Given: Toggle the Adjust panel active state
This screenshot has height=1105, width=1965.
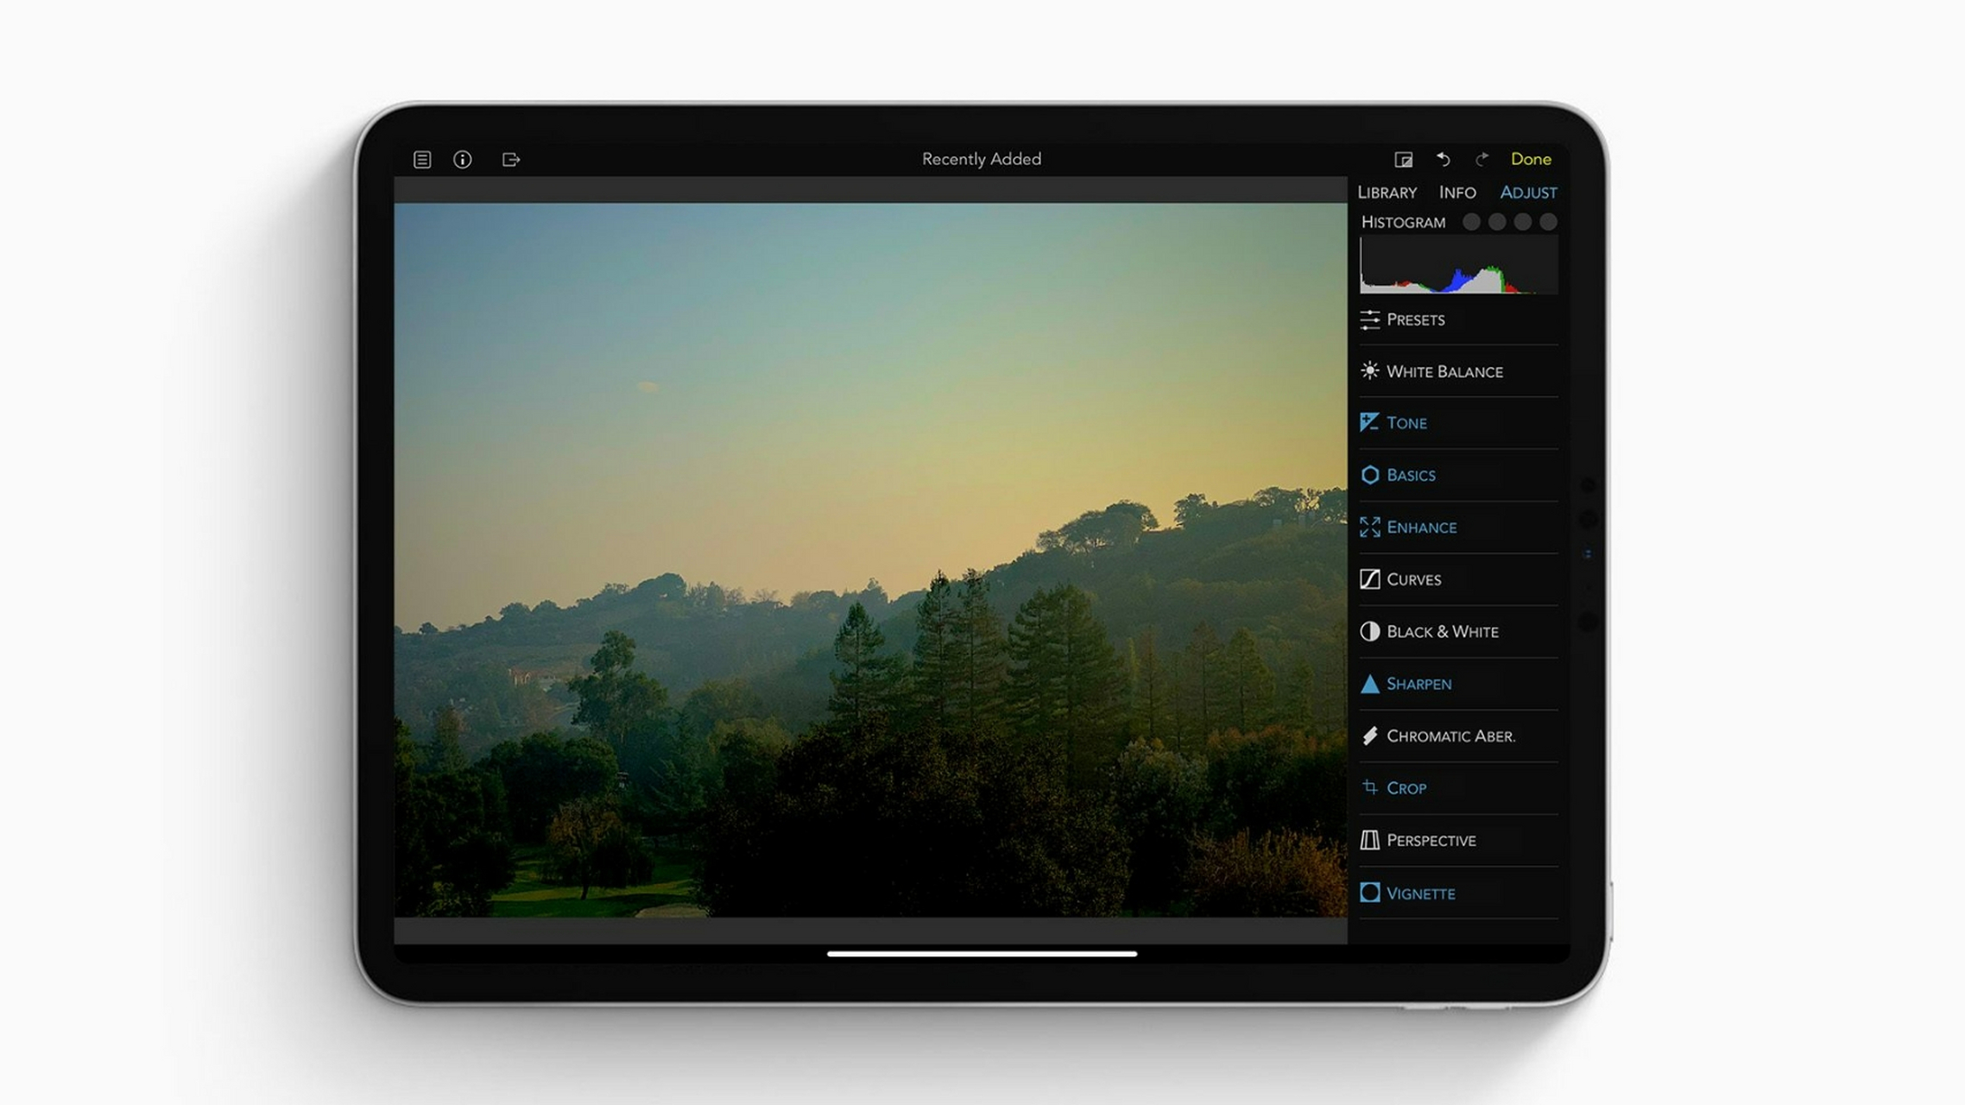Looking at the screenshot, I should tap(1528, 192).
